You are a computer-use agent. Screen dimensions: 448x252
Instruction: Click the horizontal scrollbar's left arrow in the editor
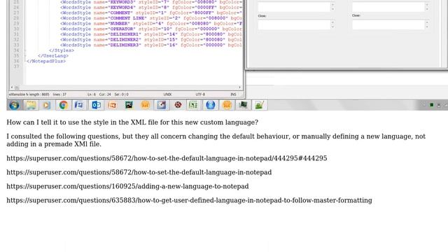(12, 87)
